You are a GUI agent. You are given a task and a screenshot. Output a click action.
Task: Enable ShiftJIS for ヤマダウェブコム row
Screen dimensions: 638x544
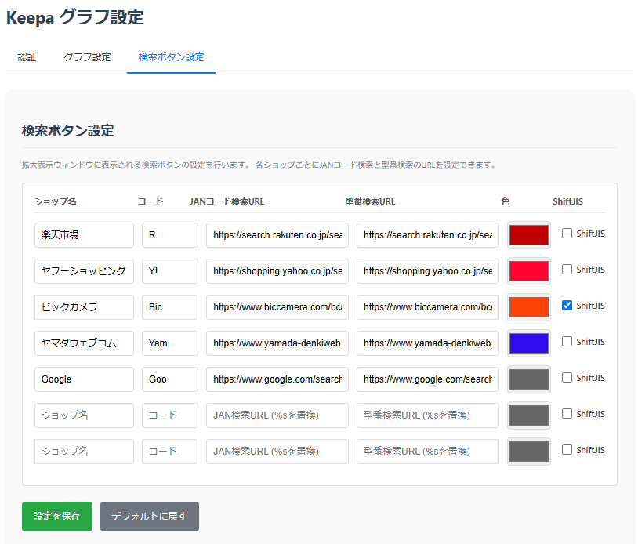click(567, 342)
